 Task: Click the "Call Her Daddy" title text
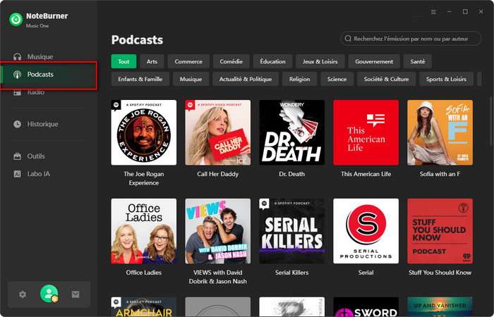217,174
